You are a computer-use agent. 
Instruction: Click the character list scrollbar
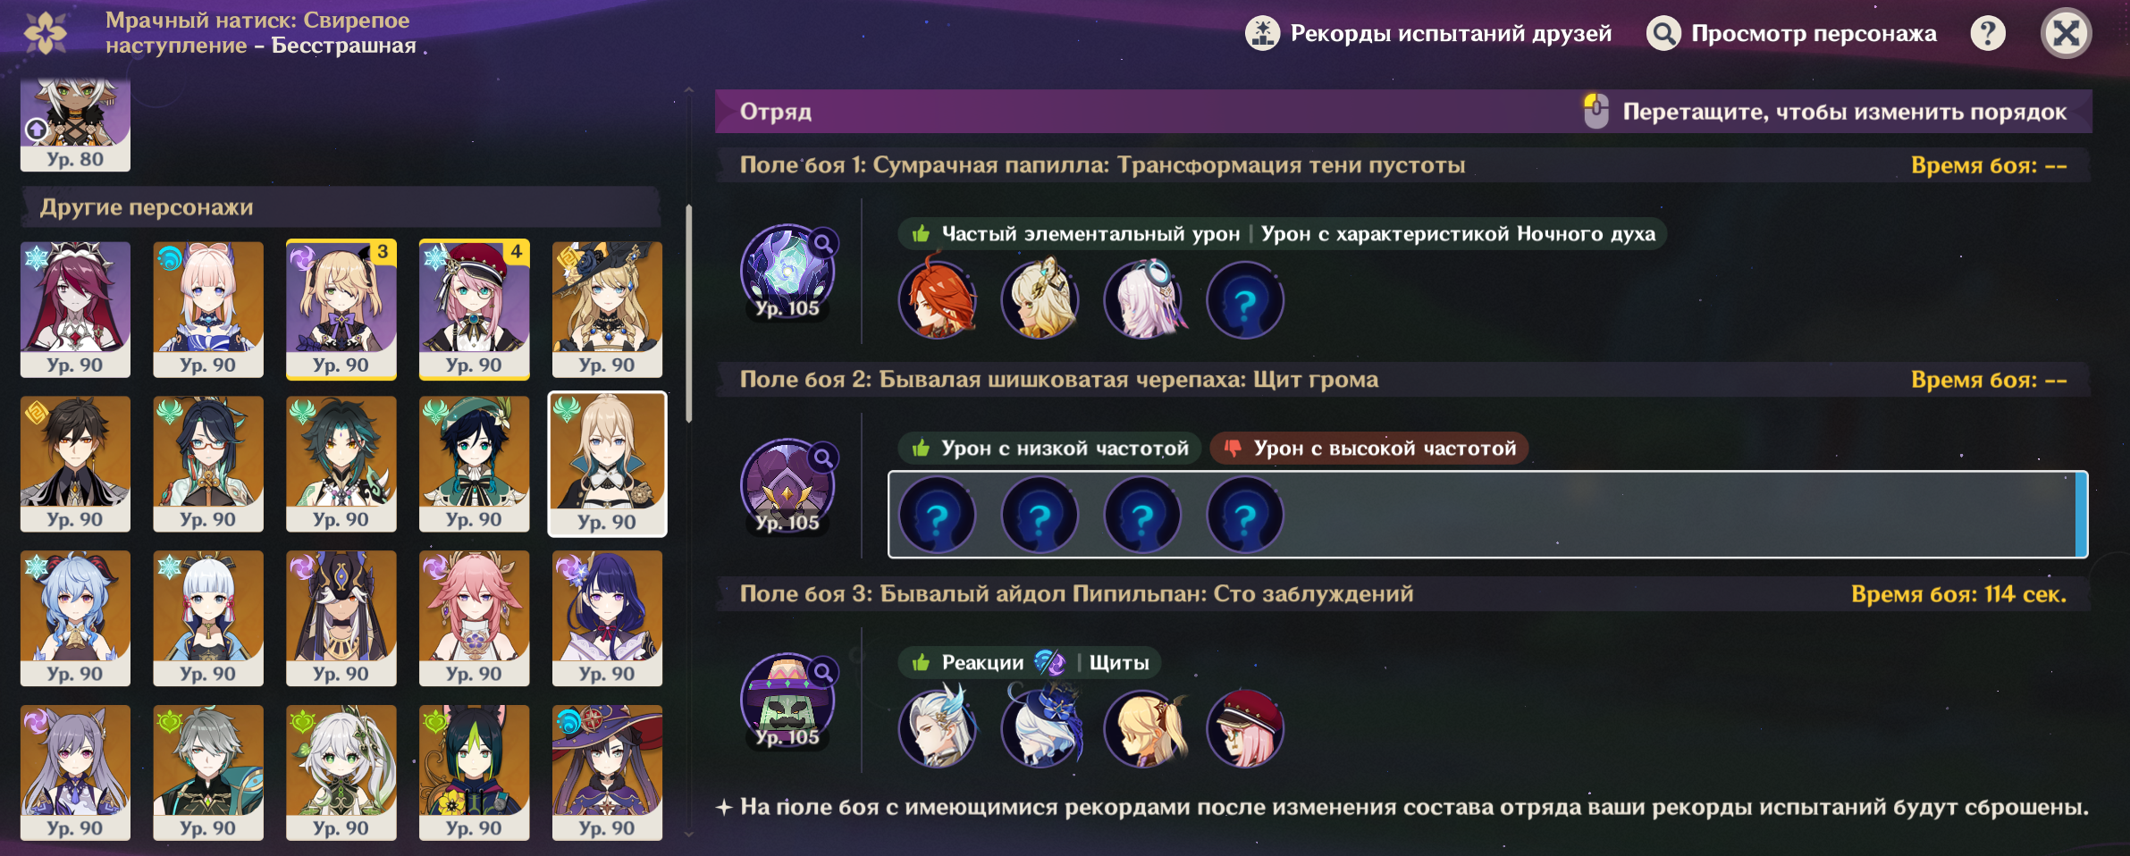[x=688, y=313]
